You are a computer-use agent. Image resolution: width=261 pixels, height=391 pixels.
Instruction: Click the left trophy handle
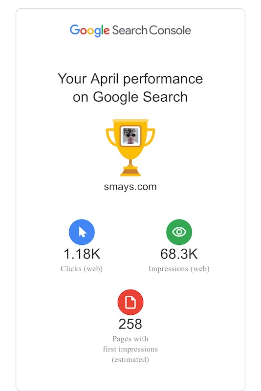point(111,137)
